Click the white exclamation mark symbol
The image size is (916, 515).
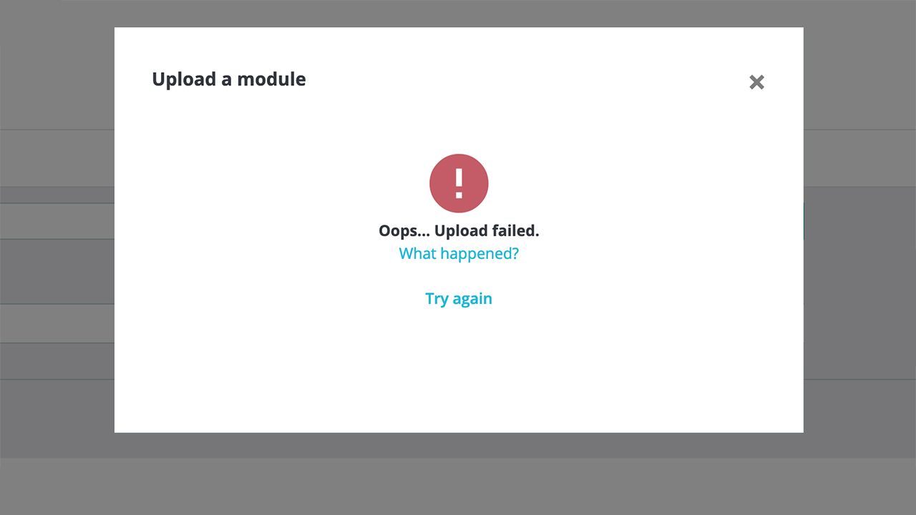(x=459, y=183)
